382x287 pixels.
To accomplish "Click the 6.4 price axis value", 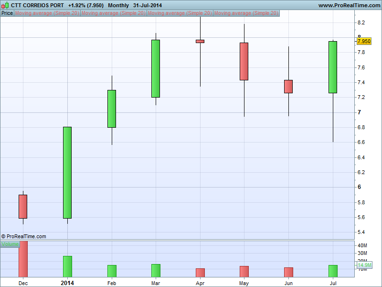I will 361,157.
